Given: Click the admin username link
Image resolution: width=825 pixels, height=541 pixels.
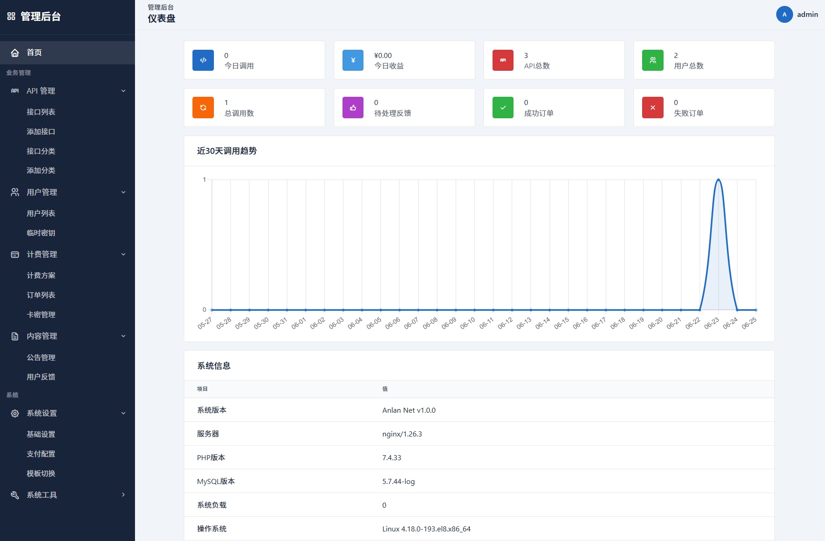Looking at the screenshot, I should click(807, 15).
